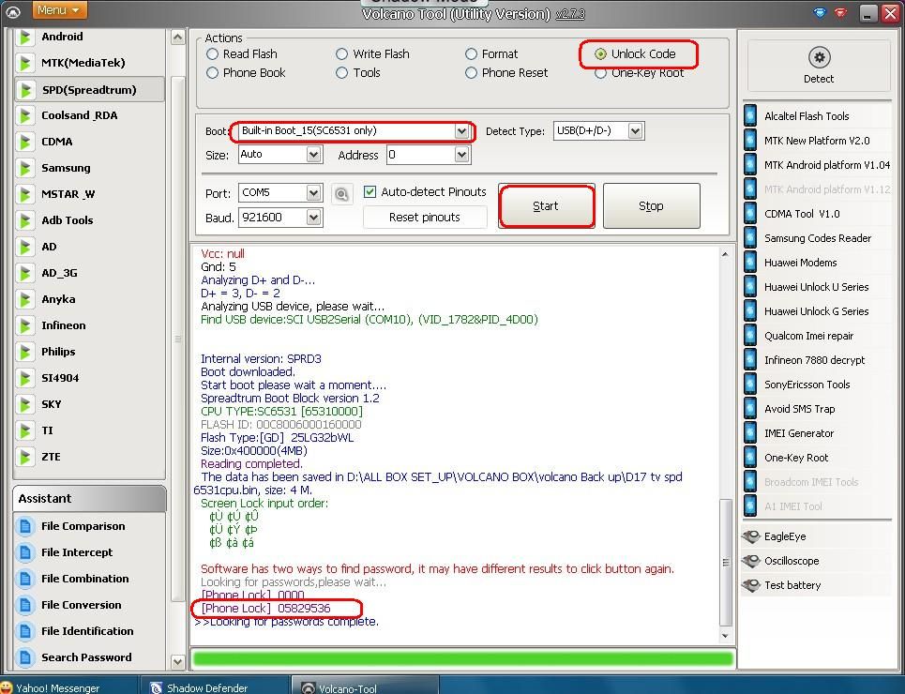905x694 pixels.
Task: Open Test battery tool
Action: pos(792,585)
